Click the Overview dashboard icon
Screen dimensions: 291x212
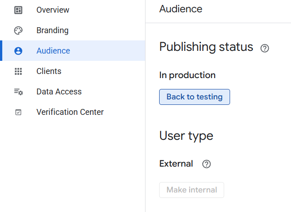18,10
